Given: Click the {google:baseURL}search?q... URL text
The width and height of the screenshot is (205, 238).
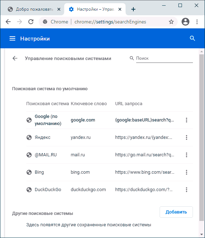Looking at the screenshot, I should [x=145, y=120].
